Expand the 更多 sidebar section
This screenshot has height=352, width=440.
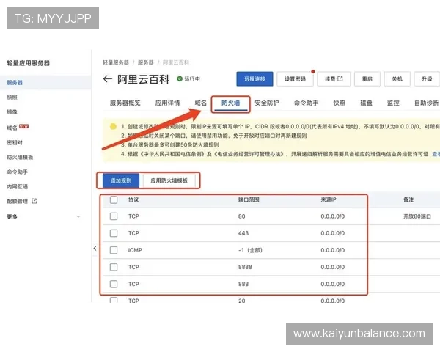[78, 217]
